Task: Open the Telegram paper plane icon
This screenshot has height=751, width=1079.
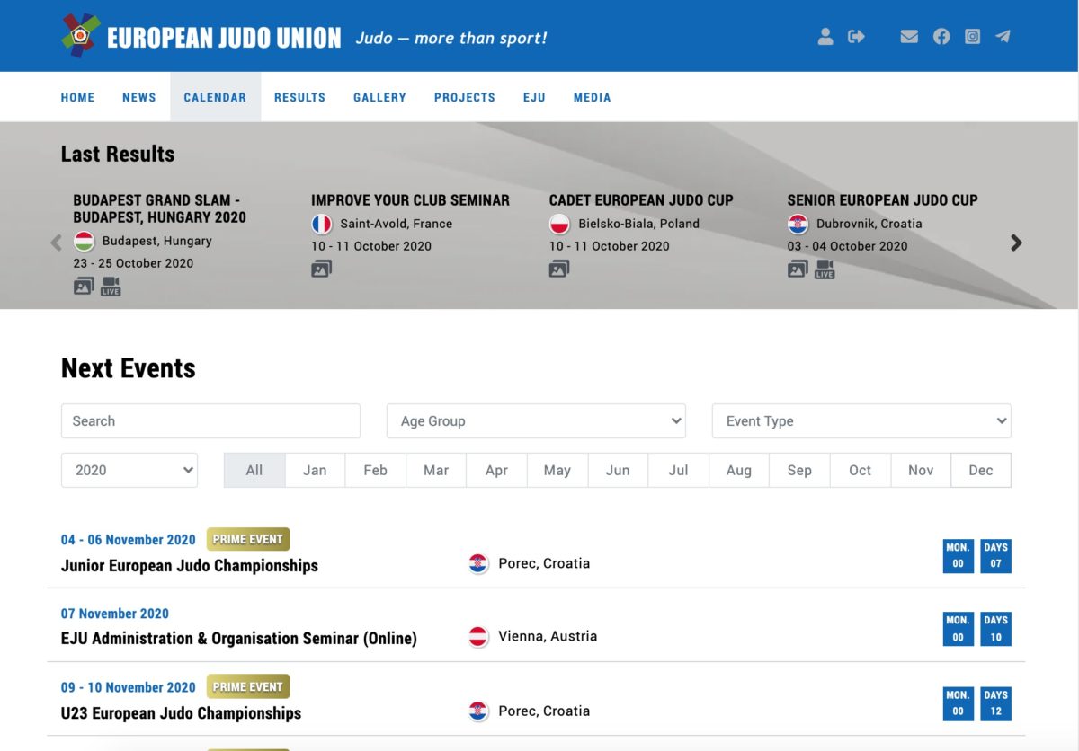Action: (x=1003, y=37)
